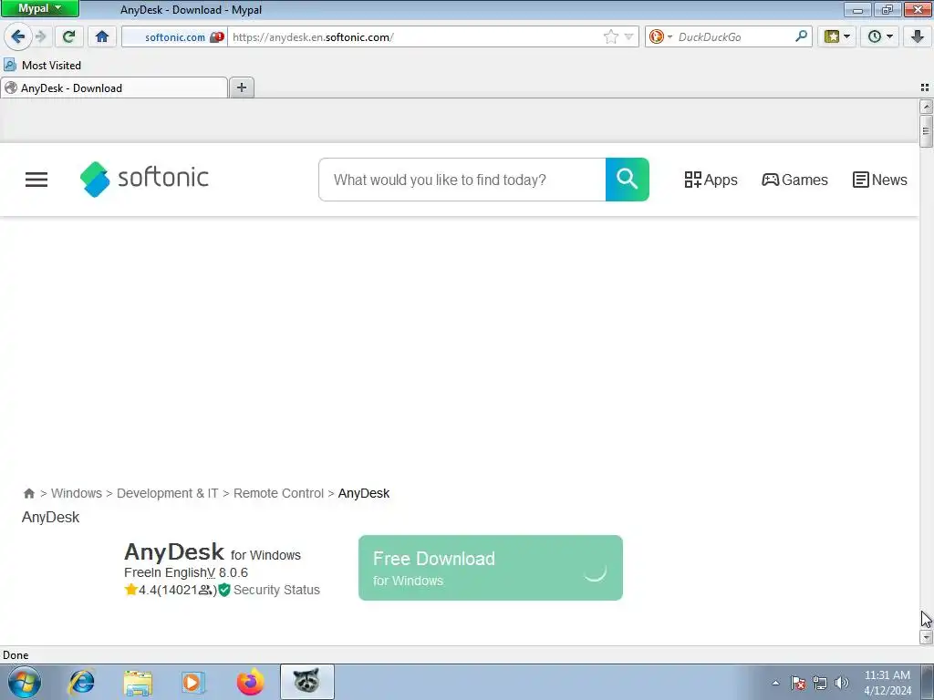Open the DuckDuckGo search engine selector
This screenshot has width=934, height=700.
pos(660,36)
